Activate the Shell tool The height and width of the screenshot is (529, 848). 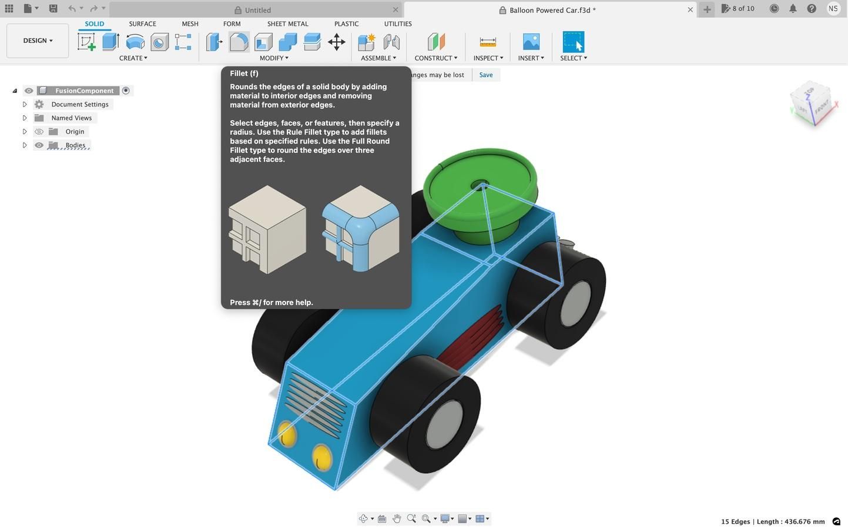point(263,41)
